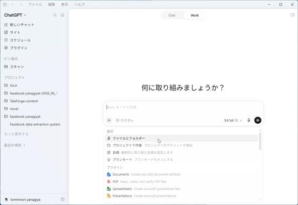The width and height of the screenshot is (298, 205).
Task: Click the Spreadsheets plugin icon
Action: point(109,189)
